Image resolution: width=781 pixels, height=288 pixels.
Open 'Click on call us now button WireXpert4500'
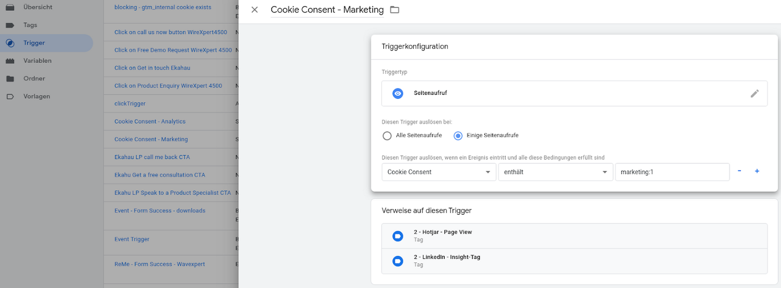point(171,33)
